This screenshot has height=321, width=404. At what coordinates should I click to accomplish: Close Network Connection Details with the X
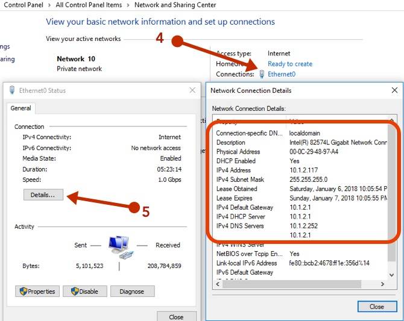click(394, 90)
